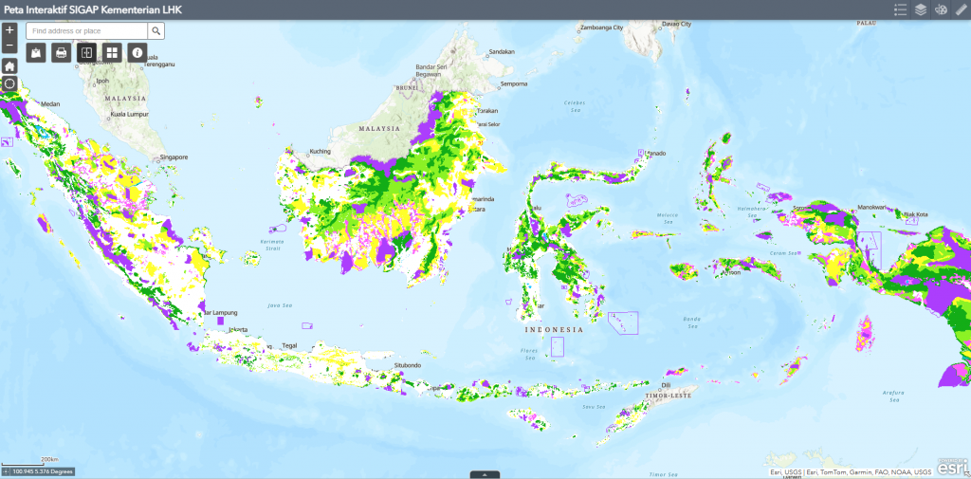The height and width of the screenshot is (479, 971).
Task: Click the map attribution text
Action: [x=850, y=472]
